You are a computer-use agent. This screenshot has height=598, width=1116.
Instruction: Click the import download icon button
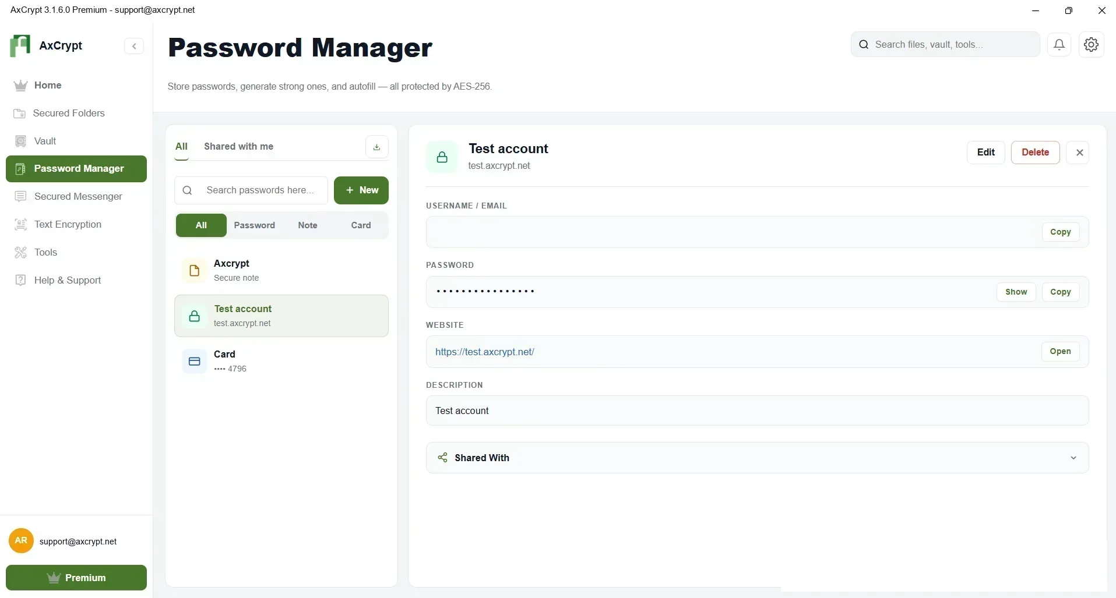click(x=377, y=147)
